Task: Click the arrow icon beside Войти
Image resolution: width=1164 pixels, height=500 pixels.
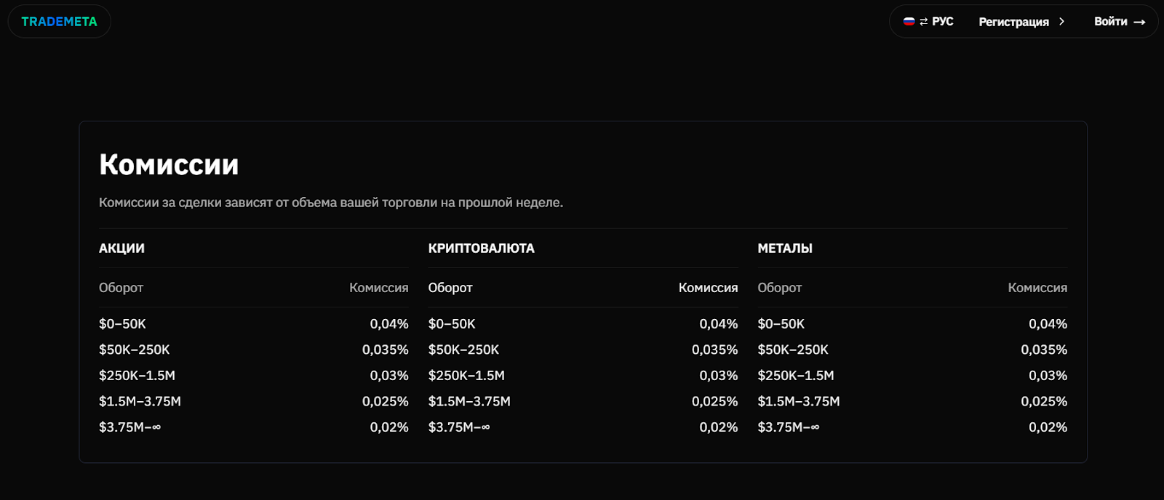Action: 1140,23
